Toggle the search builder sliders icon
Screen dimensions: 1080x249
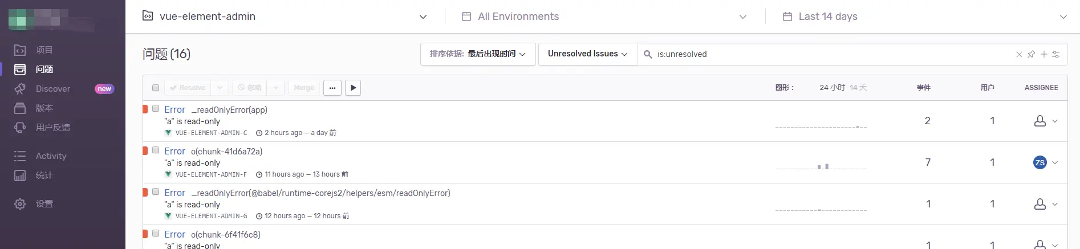tap(1056, 54)
